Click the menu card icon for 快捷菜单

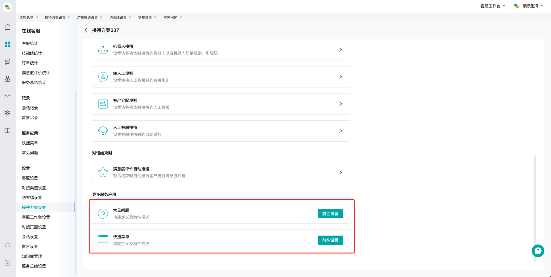coord(103,240)
